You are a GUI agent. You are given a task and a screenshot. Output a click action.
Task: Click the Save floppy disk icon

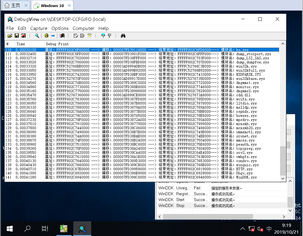17,36
